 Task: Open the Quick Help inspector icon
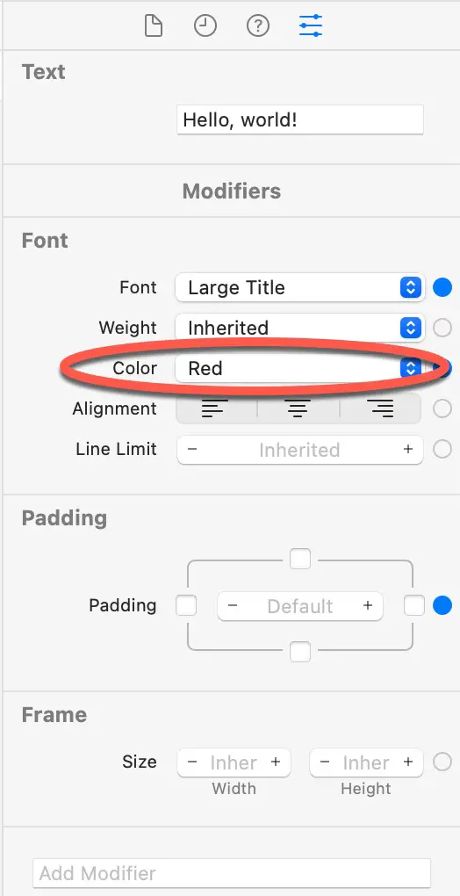(258, 26)
